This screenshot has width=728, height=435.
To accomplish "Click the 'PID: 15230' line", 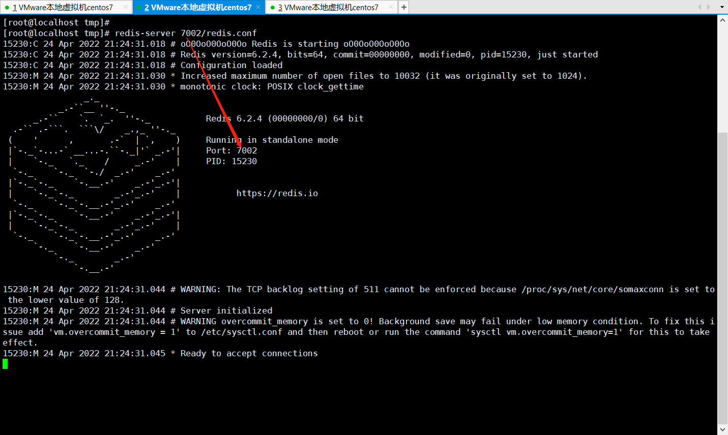I will tap(231, 161).
